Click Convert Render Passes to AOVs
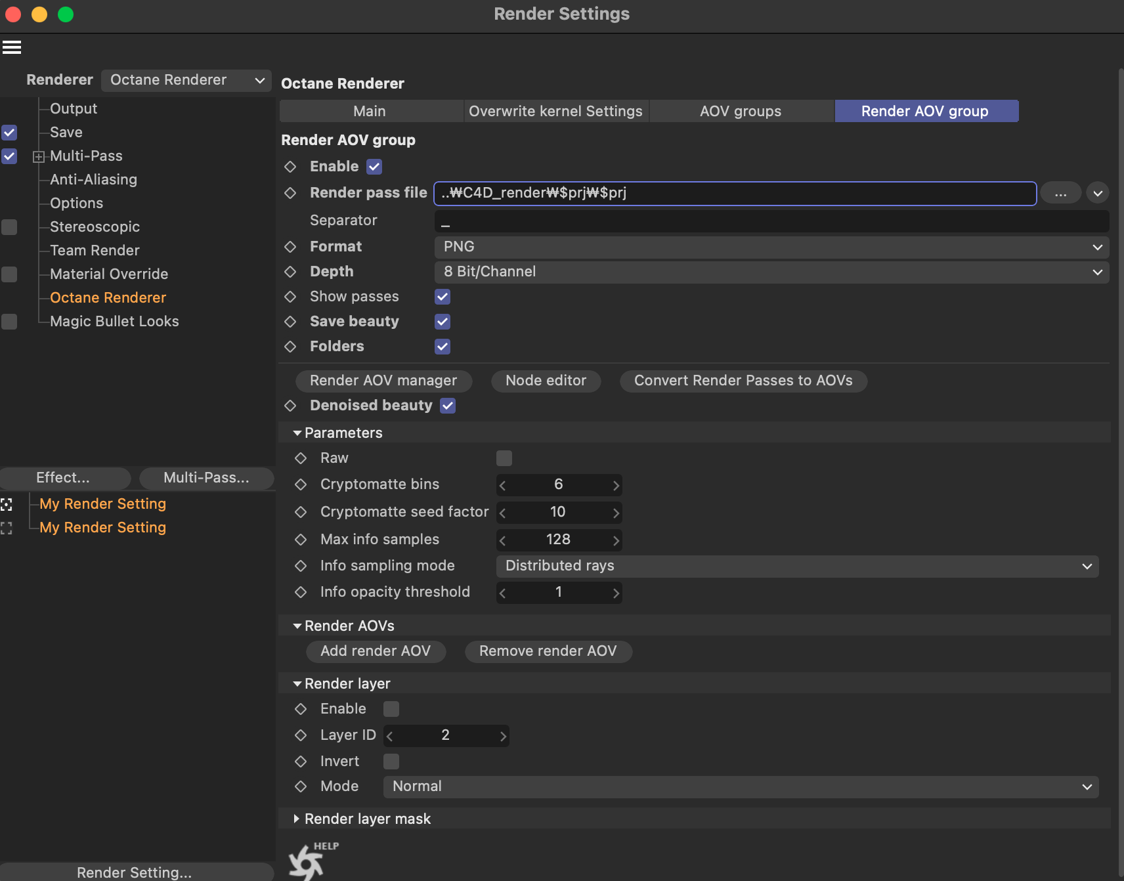The image size is (1124, 881). point(743,381)
